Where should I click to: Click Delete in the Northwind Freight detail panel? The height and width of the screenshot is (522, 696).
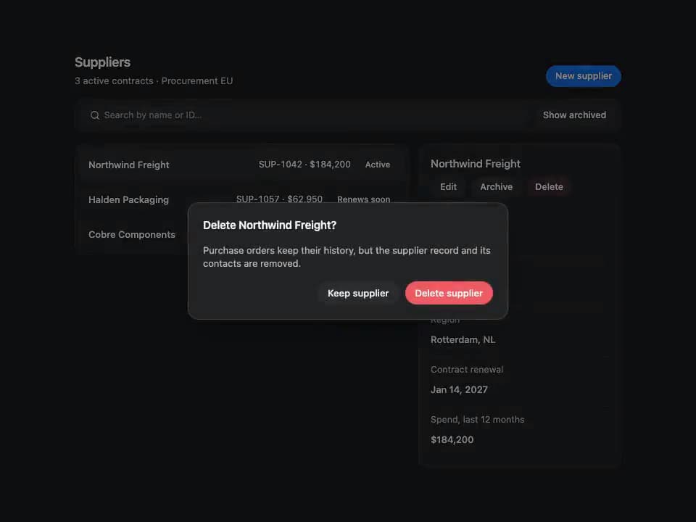click(x=549, y=187)
